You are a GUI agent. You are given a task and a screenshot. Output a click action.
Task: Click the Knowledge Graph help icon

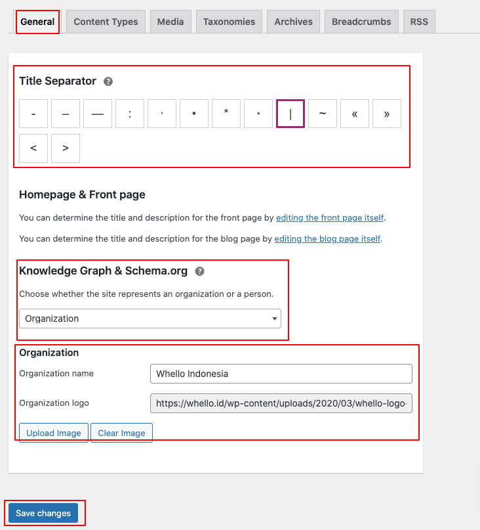(x=199, y=271)
